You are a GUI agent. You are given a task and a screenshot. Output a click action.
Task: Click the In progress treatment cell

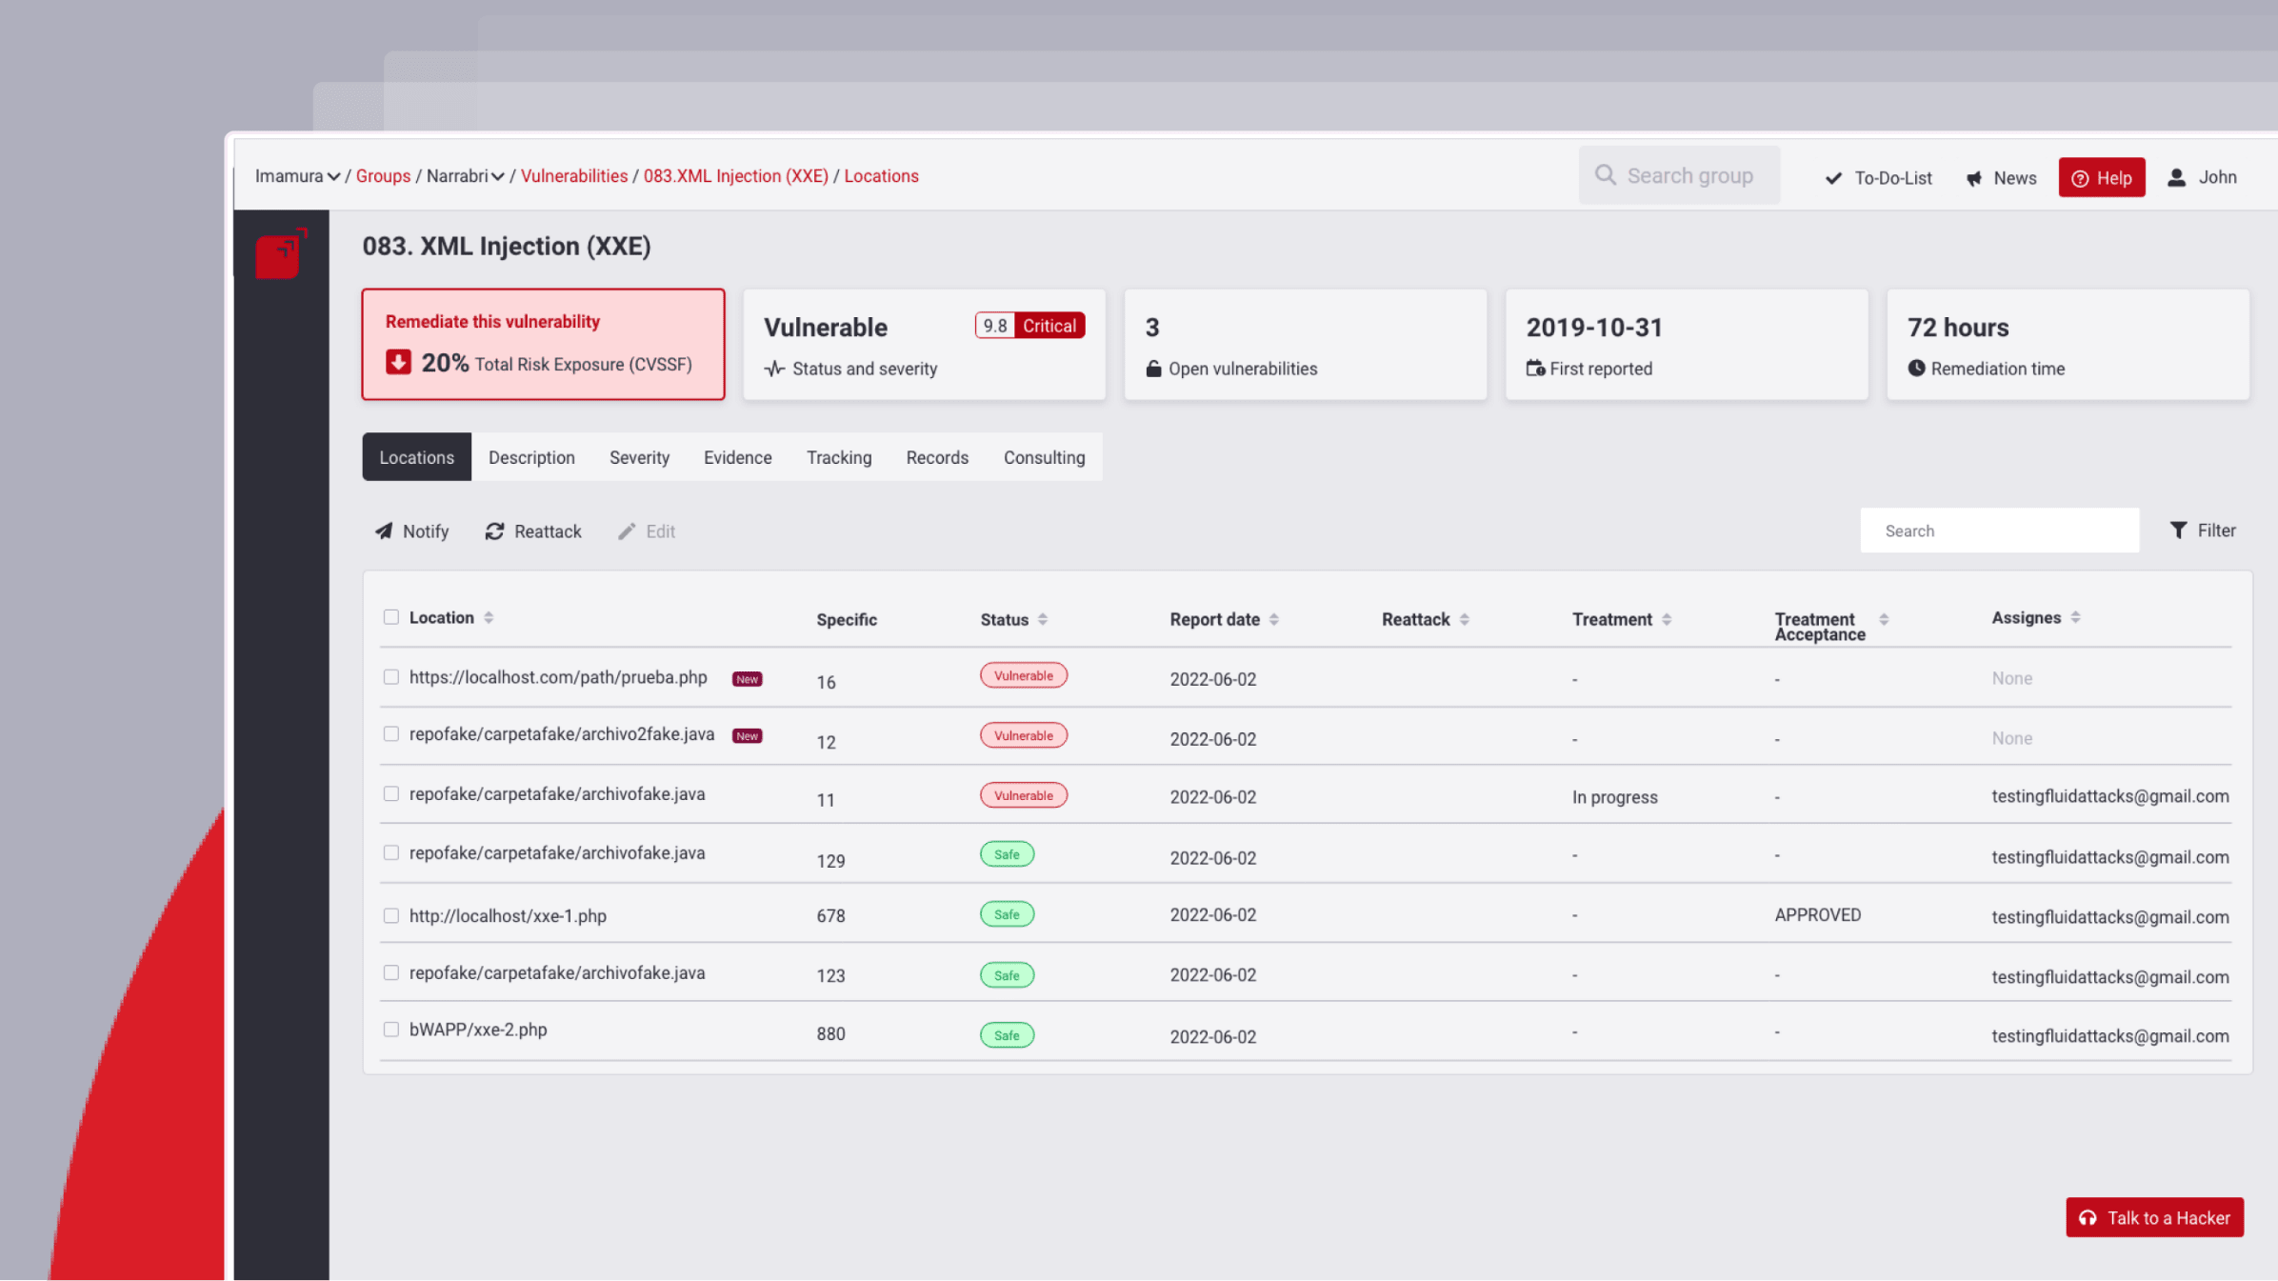click(1614, 797)
